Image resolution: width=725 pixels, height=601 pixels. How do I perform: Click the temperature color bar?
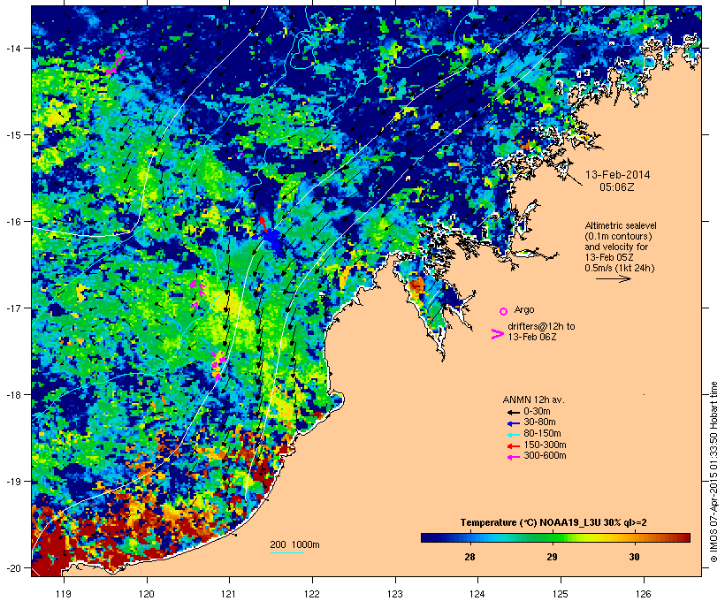pyautogui.click(x=555, y=537)
